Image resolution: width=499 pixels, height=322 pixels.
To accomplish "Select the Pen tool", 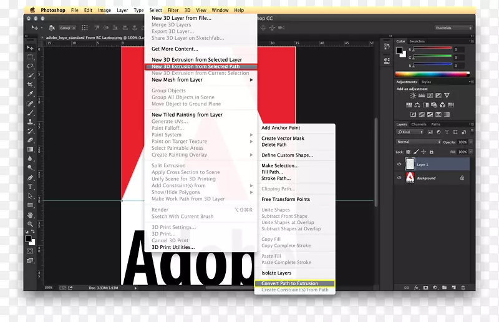I will click(30, 178).
